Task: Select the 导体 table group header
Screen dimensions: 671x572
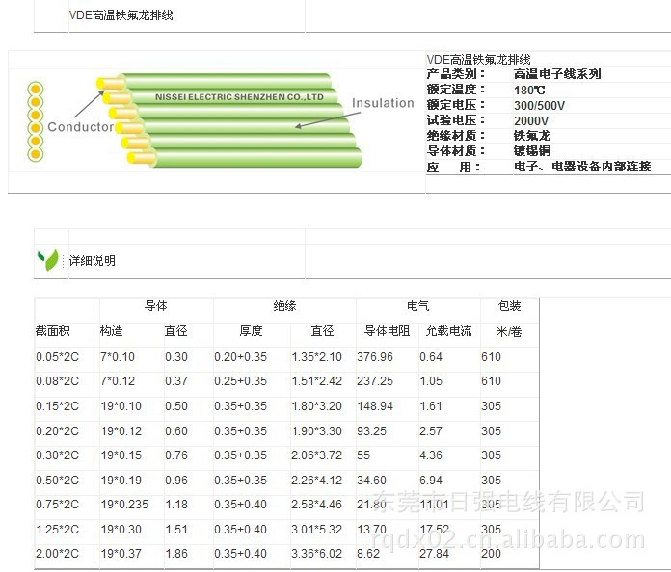Action: coord(155,306)
